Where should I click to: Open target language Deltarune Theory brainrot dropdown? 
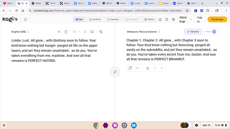point(143,32)
